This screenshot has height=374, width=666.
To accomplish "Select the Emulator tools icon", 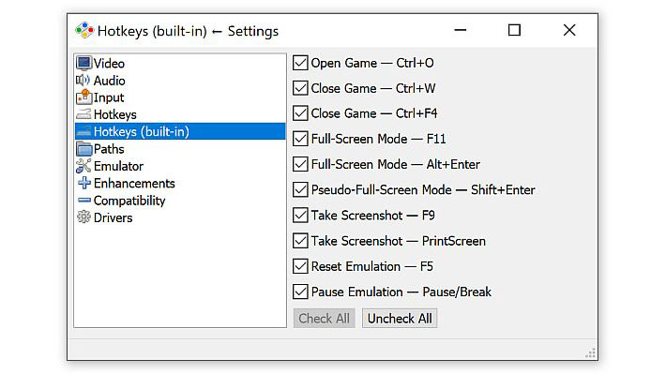I will coord(83,166).
